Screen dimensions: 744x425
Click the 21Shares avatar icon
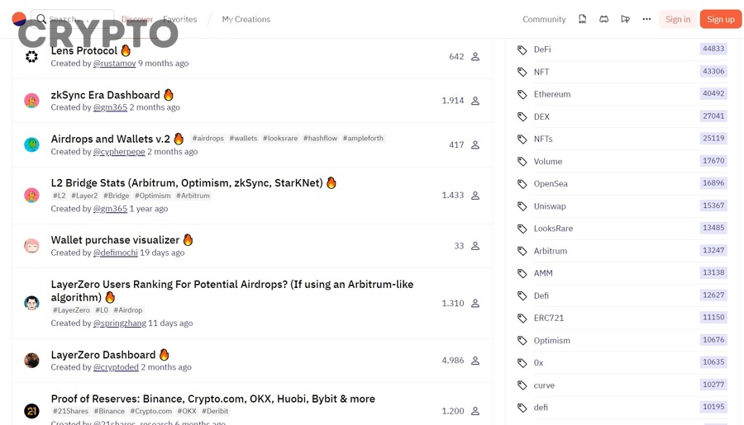tap(31, 411)
